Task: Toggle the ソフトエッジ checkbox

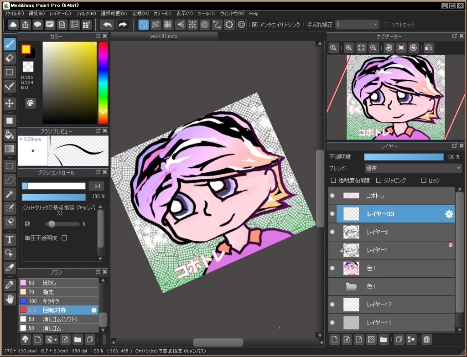Action: coord(387,25)
